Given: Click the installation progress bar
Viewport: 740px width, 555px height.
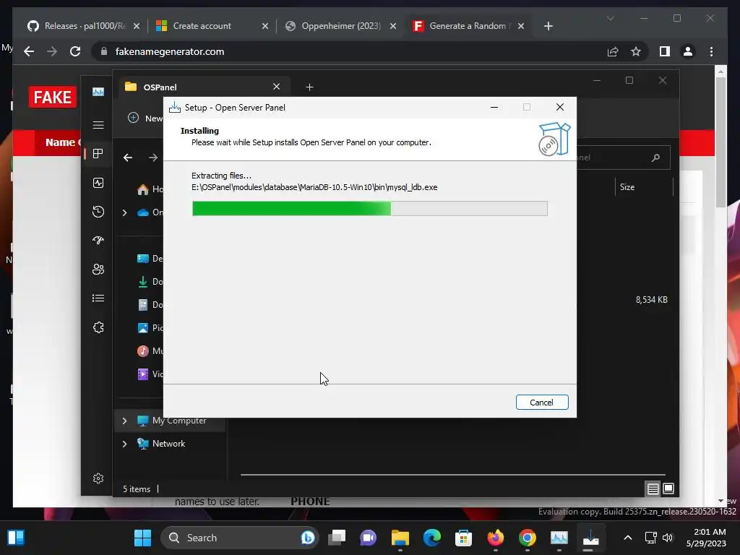Looking at the screenshot, I should pos(369,209).
